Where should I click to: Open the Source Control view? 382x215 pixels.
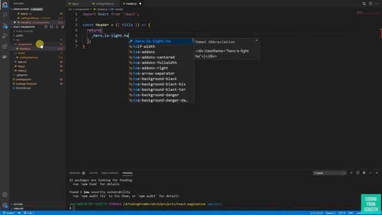[x=5, y=25]
